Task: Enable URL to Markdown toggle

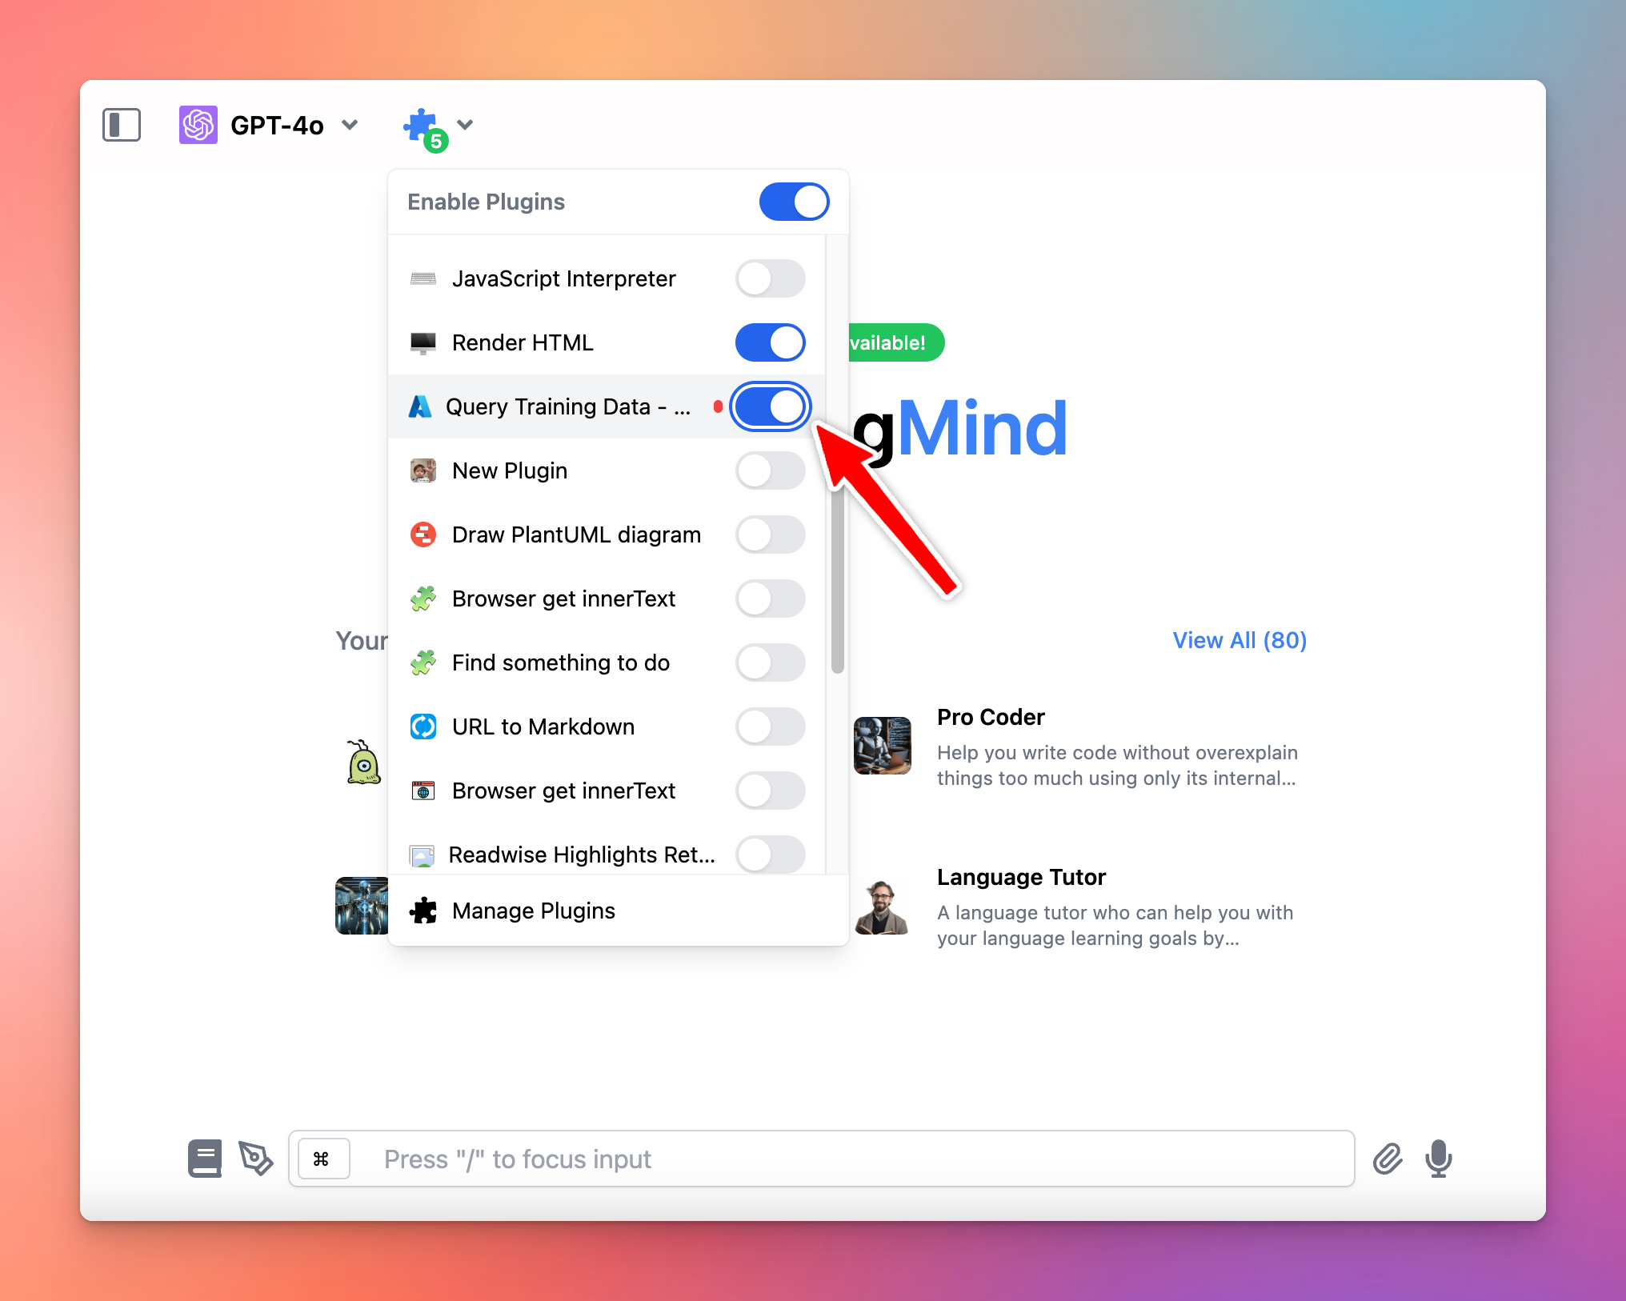Action: [770, 727]
